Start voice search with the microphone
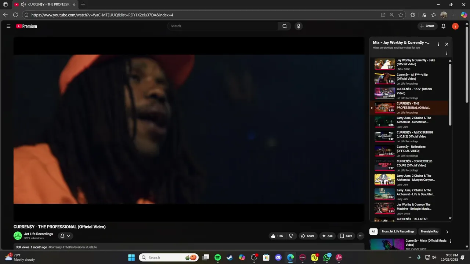 click(299, 26)
